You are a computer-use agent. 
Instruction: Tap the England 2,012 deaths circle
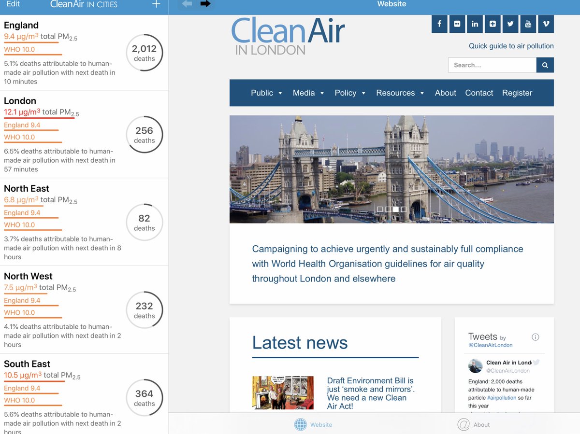pyautogui.click(x=144, y=53)
